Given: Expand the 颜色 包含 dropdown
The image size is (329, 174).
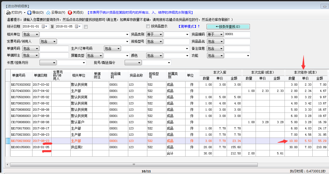Looking at the screenshot, I should pos(154,55).
